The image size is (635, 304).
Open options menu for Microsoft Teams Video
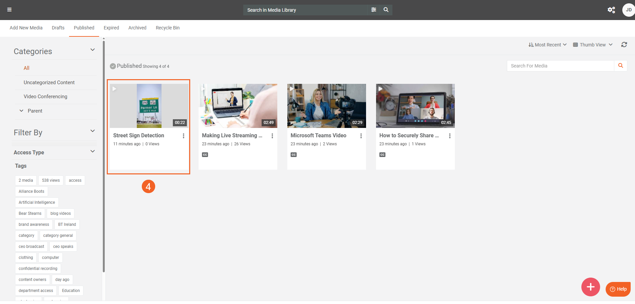click(361, 136)
